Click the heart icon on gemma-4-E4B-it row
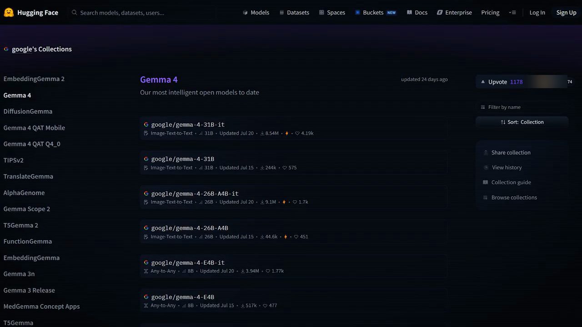This screenshot has height=327, width=582. [x=268, y=271]
